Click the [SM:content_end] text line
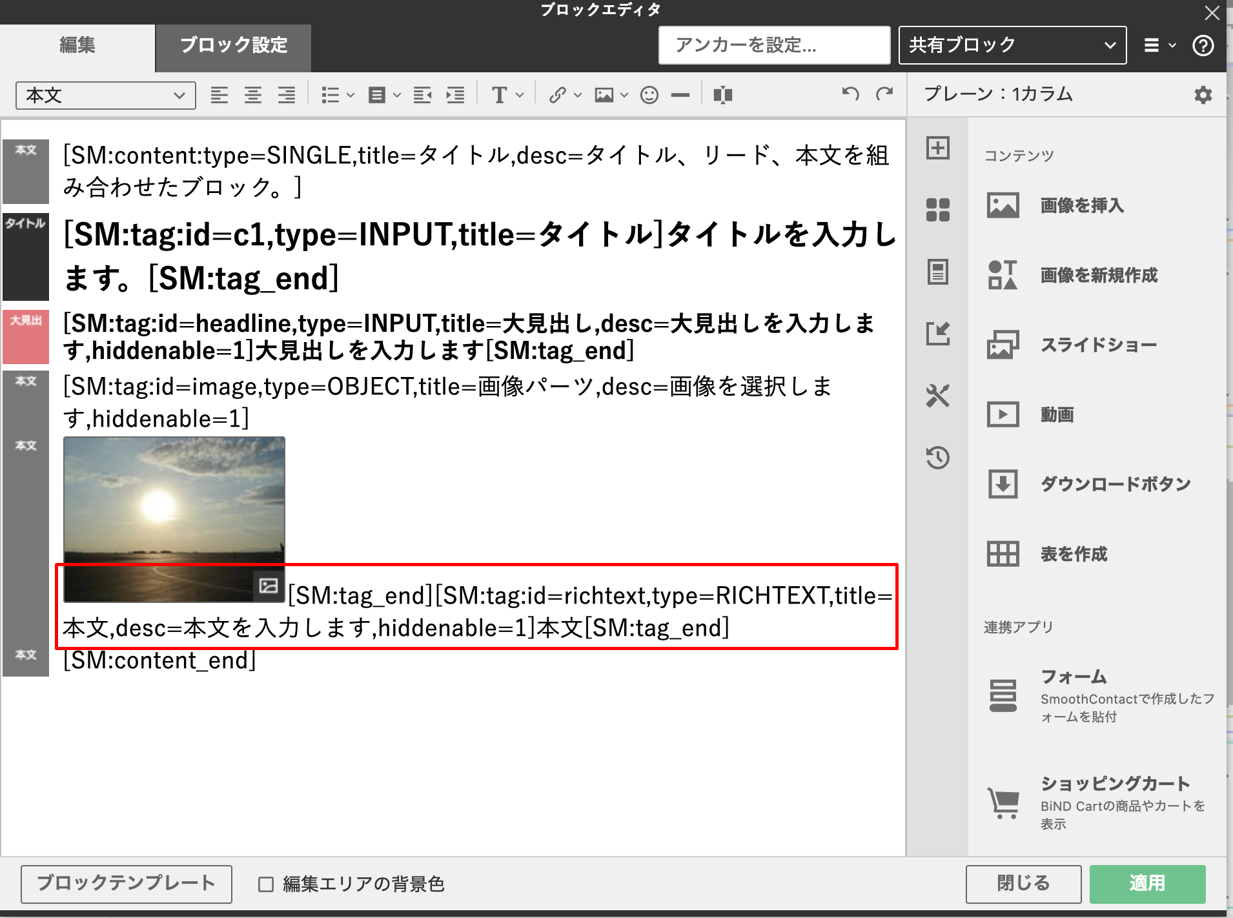Image resolution: width=1233 pixels, height=918 pixels. tap(159, 660)
